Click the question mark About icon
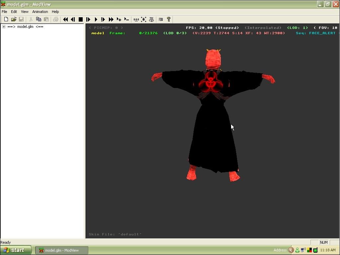 pos(169,20)
